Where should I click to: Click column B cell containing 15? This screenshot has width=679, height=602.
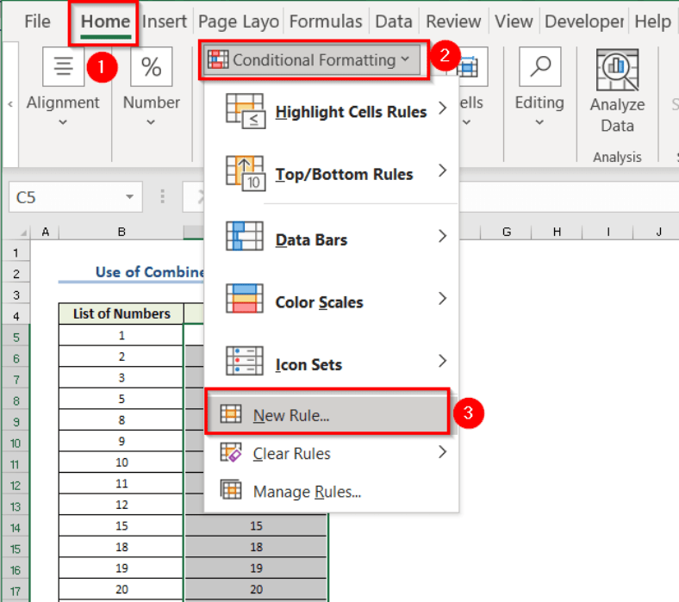(x=121, y=526)
